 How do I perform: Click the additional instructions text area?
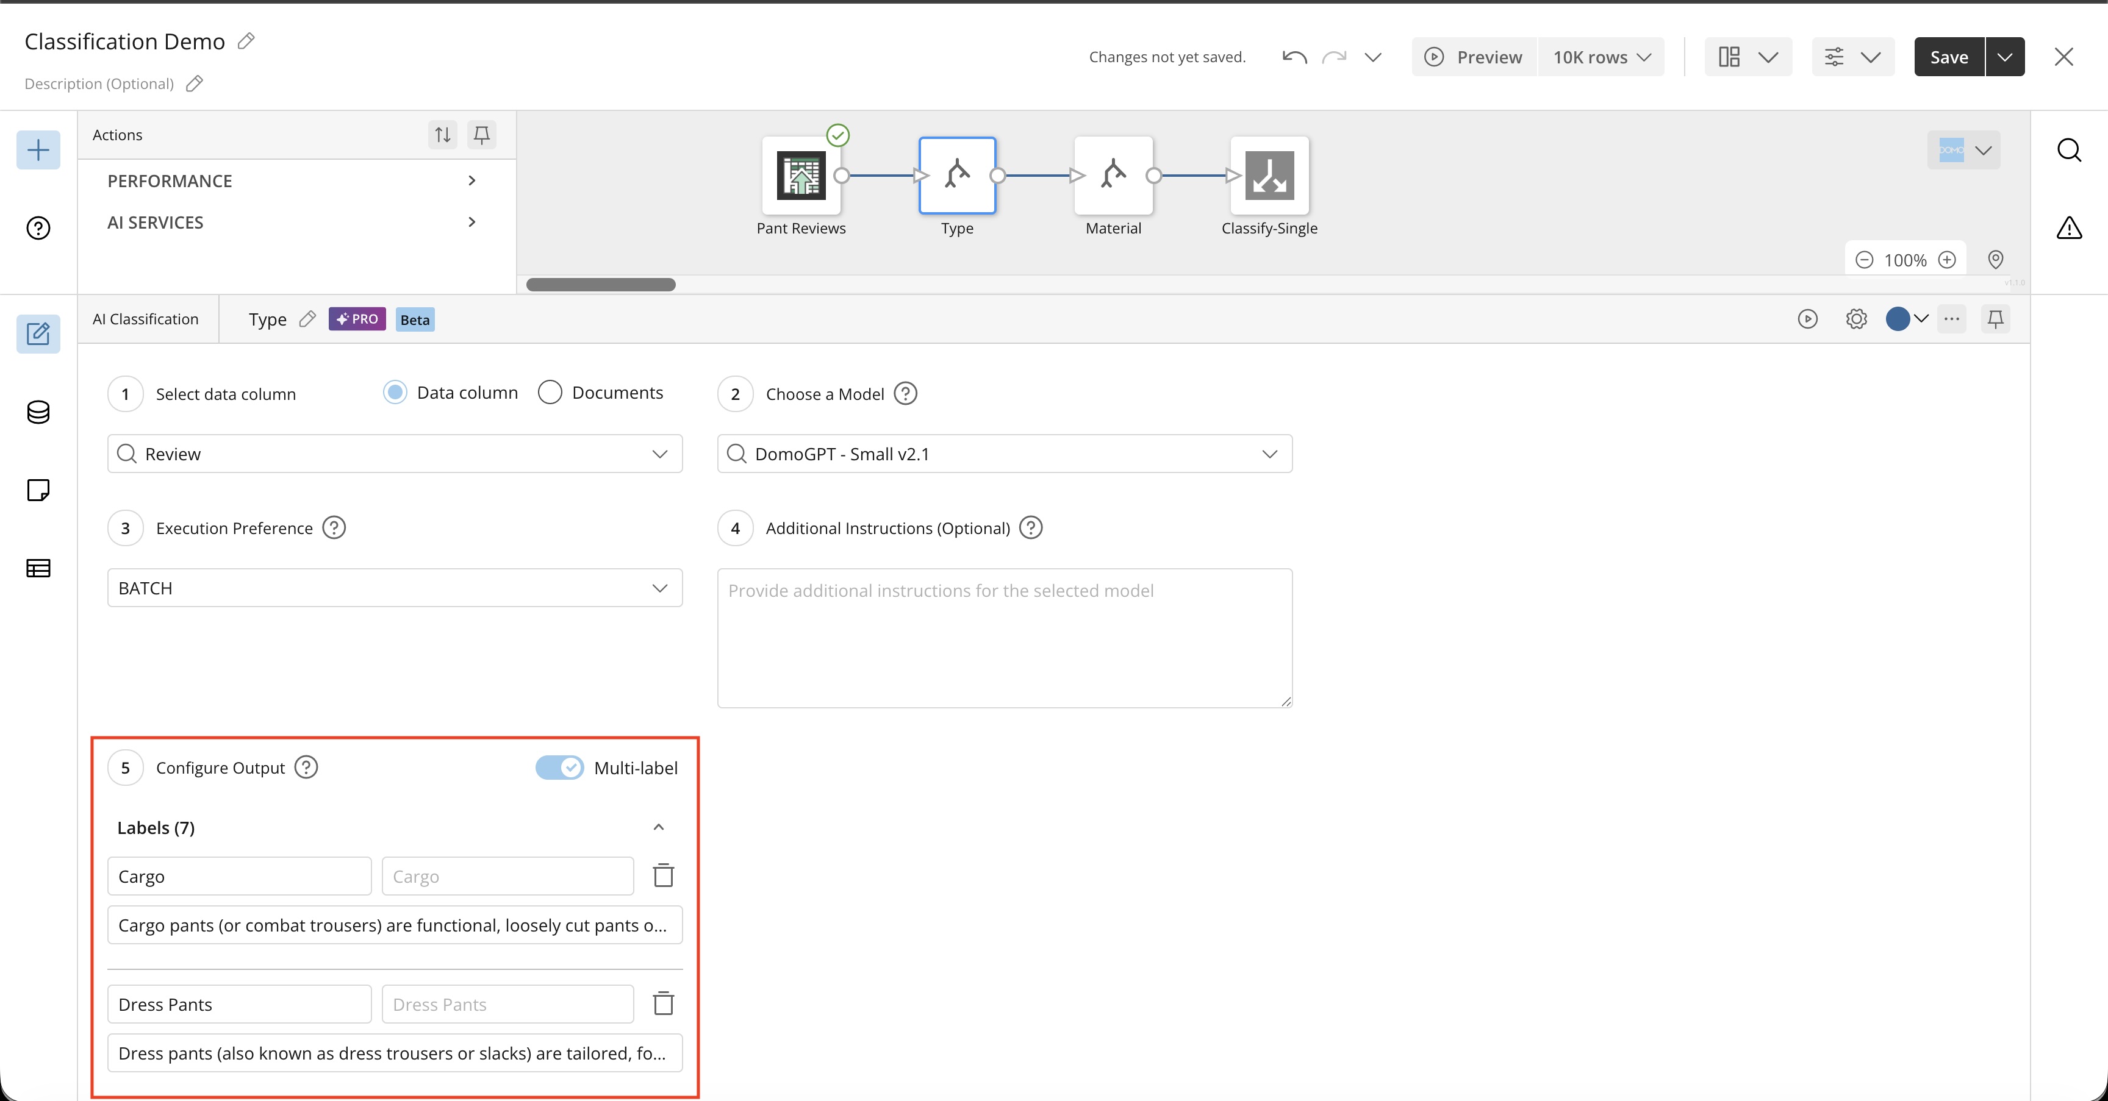[x=1005, y=638]
